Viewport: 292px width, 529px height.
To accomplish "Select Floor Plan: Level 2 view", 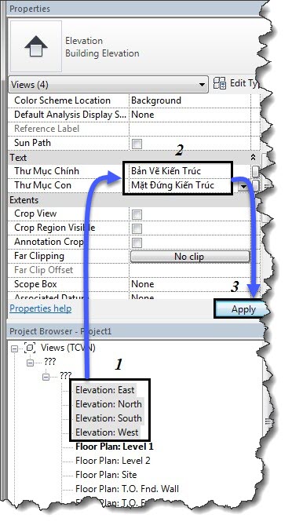I will [113, 461].
